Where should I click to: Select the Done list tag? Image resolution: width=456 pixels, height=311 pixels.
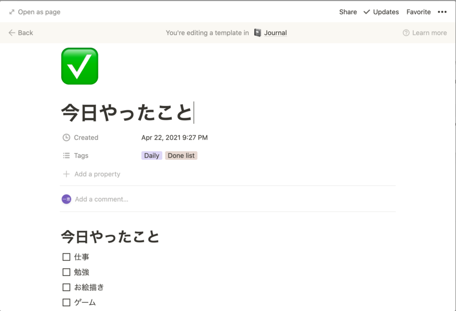coord(181,156)
